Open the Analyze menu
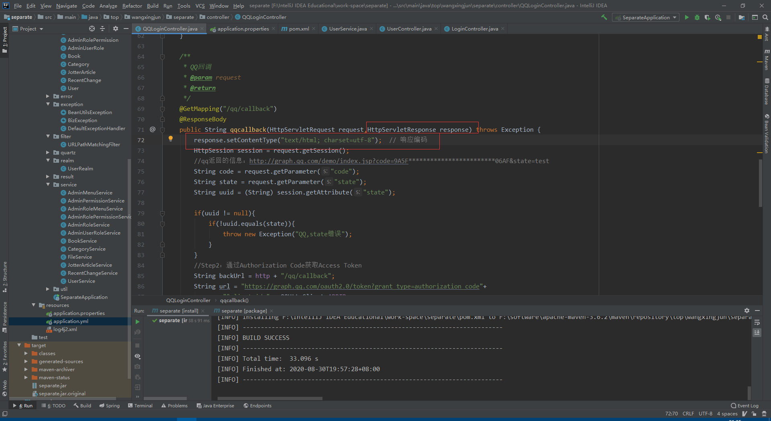The height and width of the screenshot is (421, 771). [x=108, y=6]
